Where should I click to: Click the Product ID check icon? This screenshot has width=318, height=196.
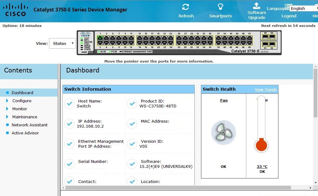click(x=132, y=103)
